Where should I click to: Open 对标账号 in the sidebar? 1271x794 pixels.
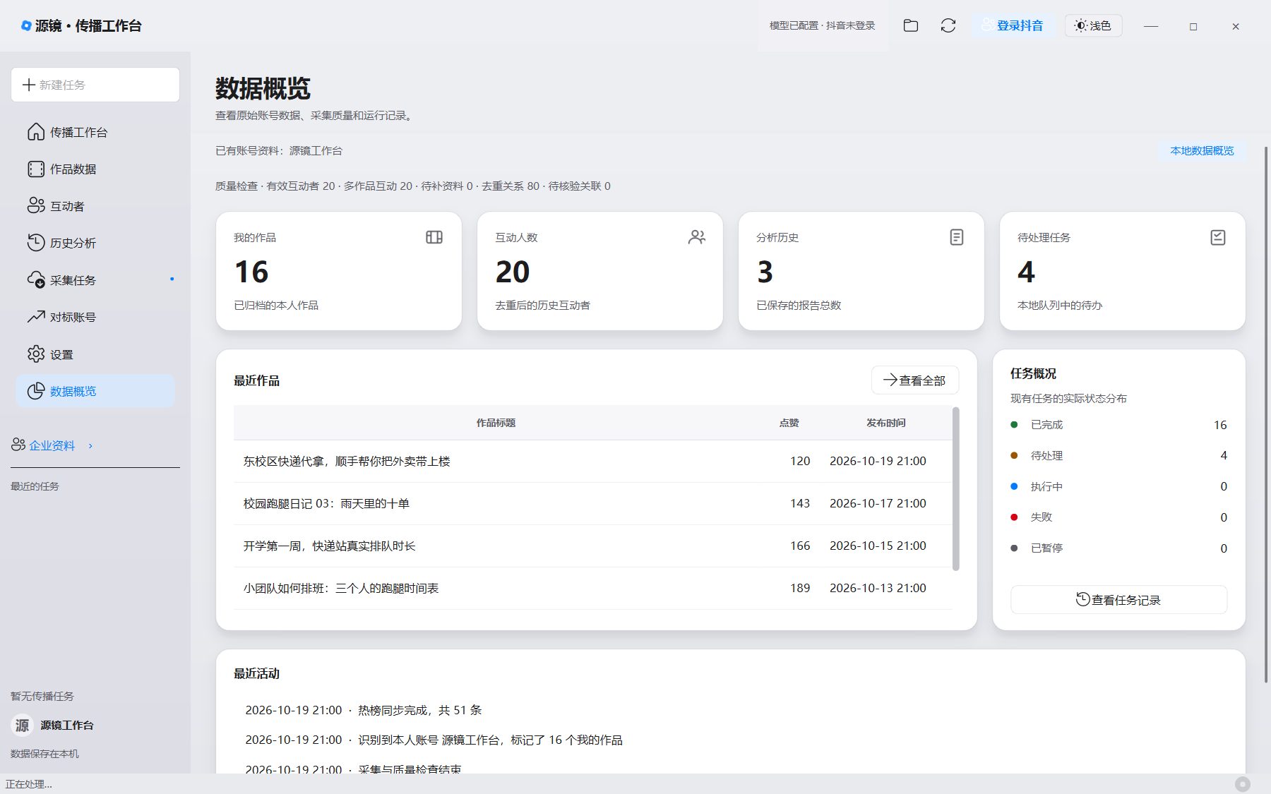(x=95, y=317)
